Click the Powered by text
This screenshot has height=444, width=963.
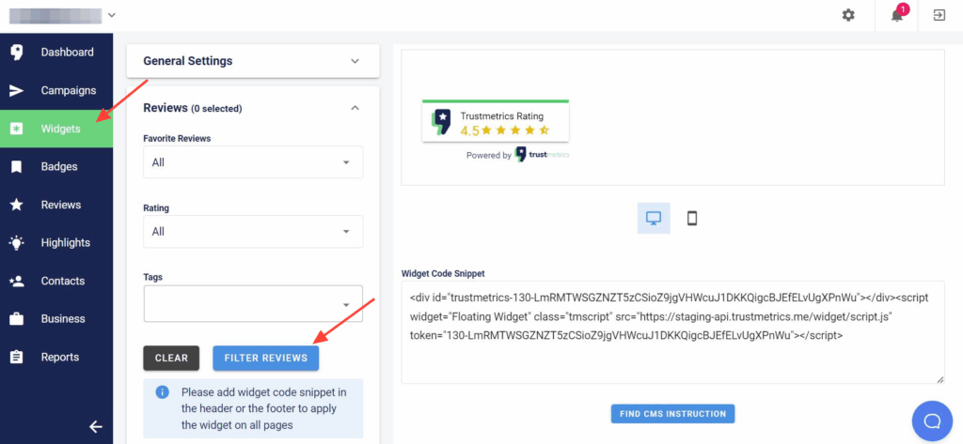(x=489, y=156)
